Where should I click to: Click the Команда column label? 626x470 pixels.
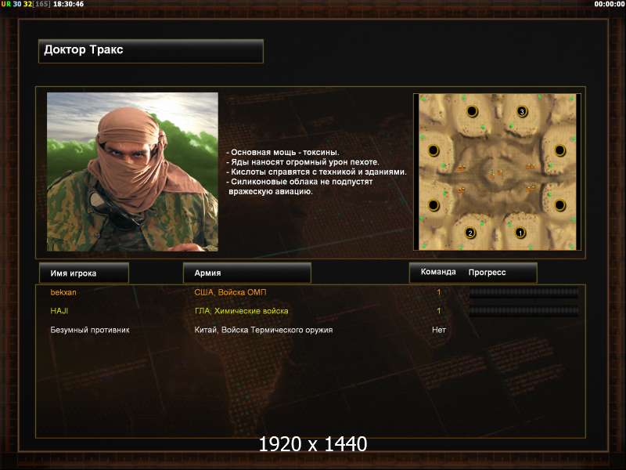tap(438, 272)
